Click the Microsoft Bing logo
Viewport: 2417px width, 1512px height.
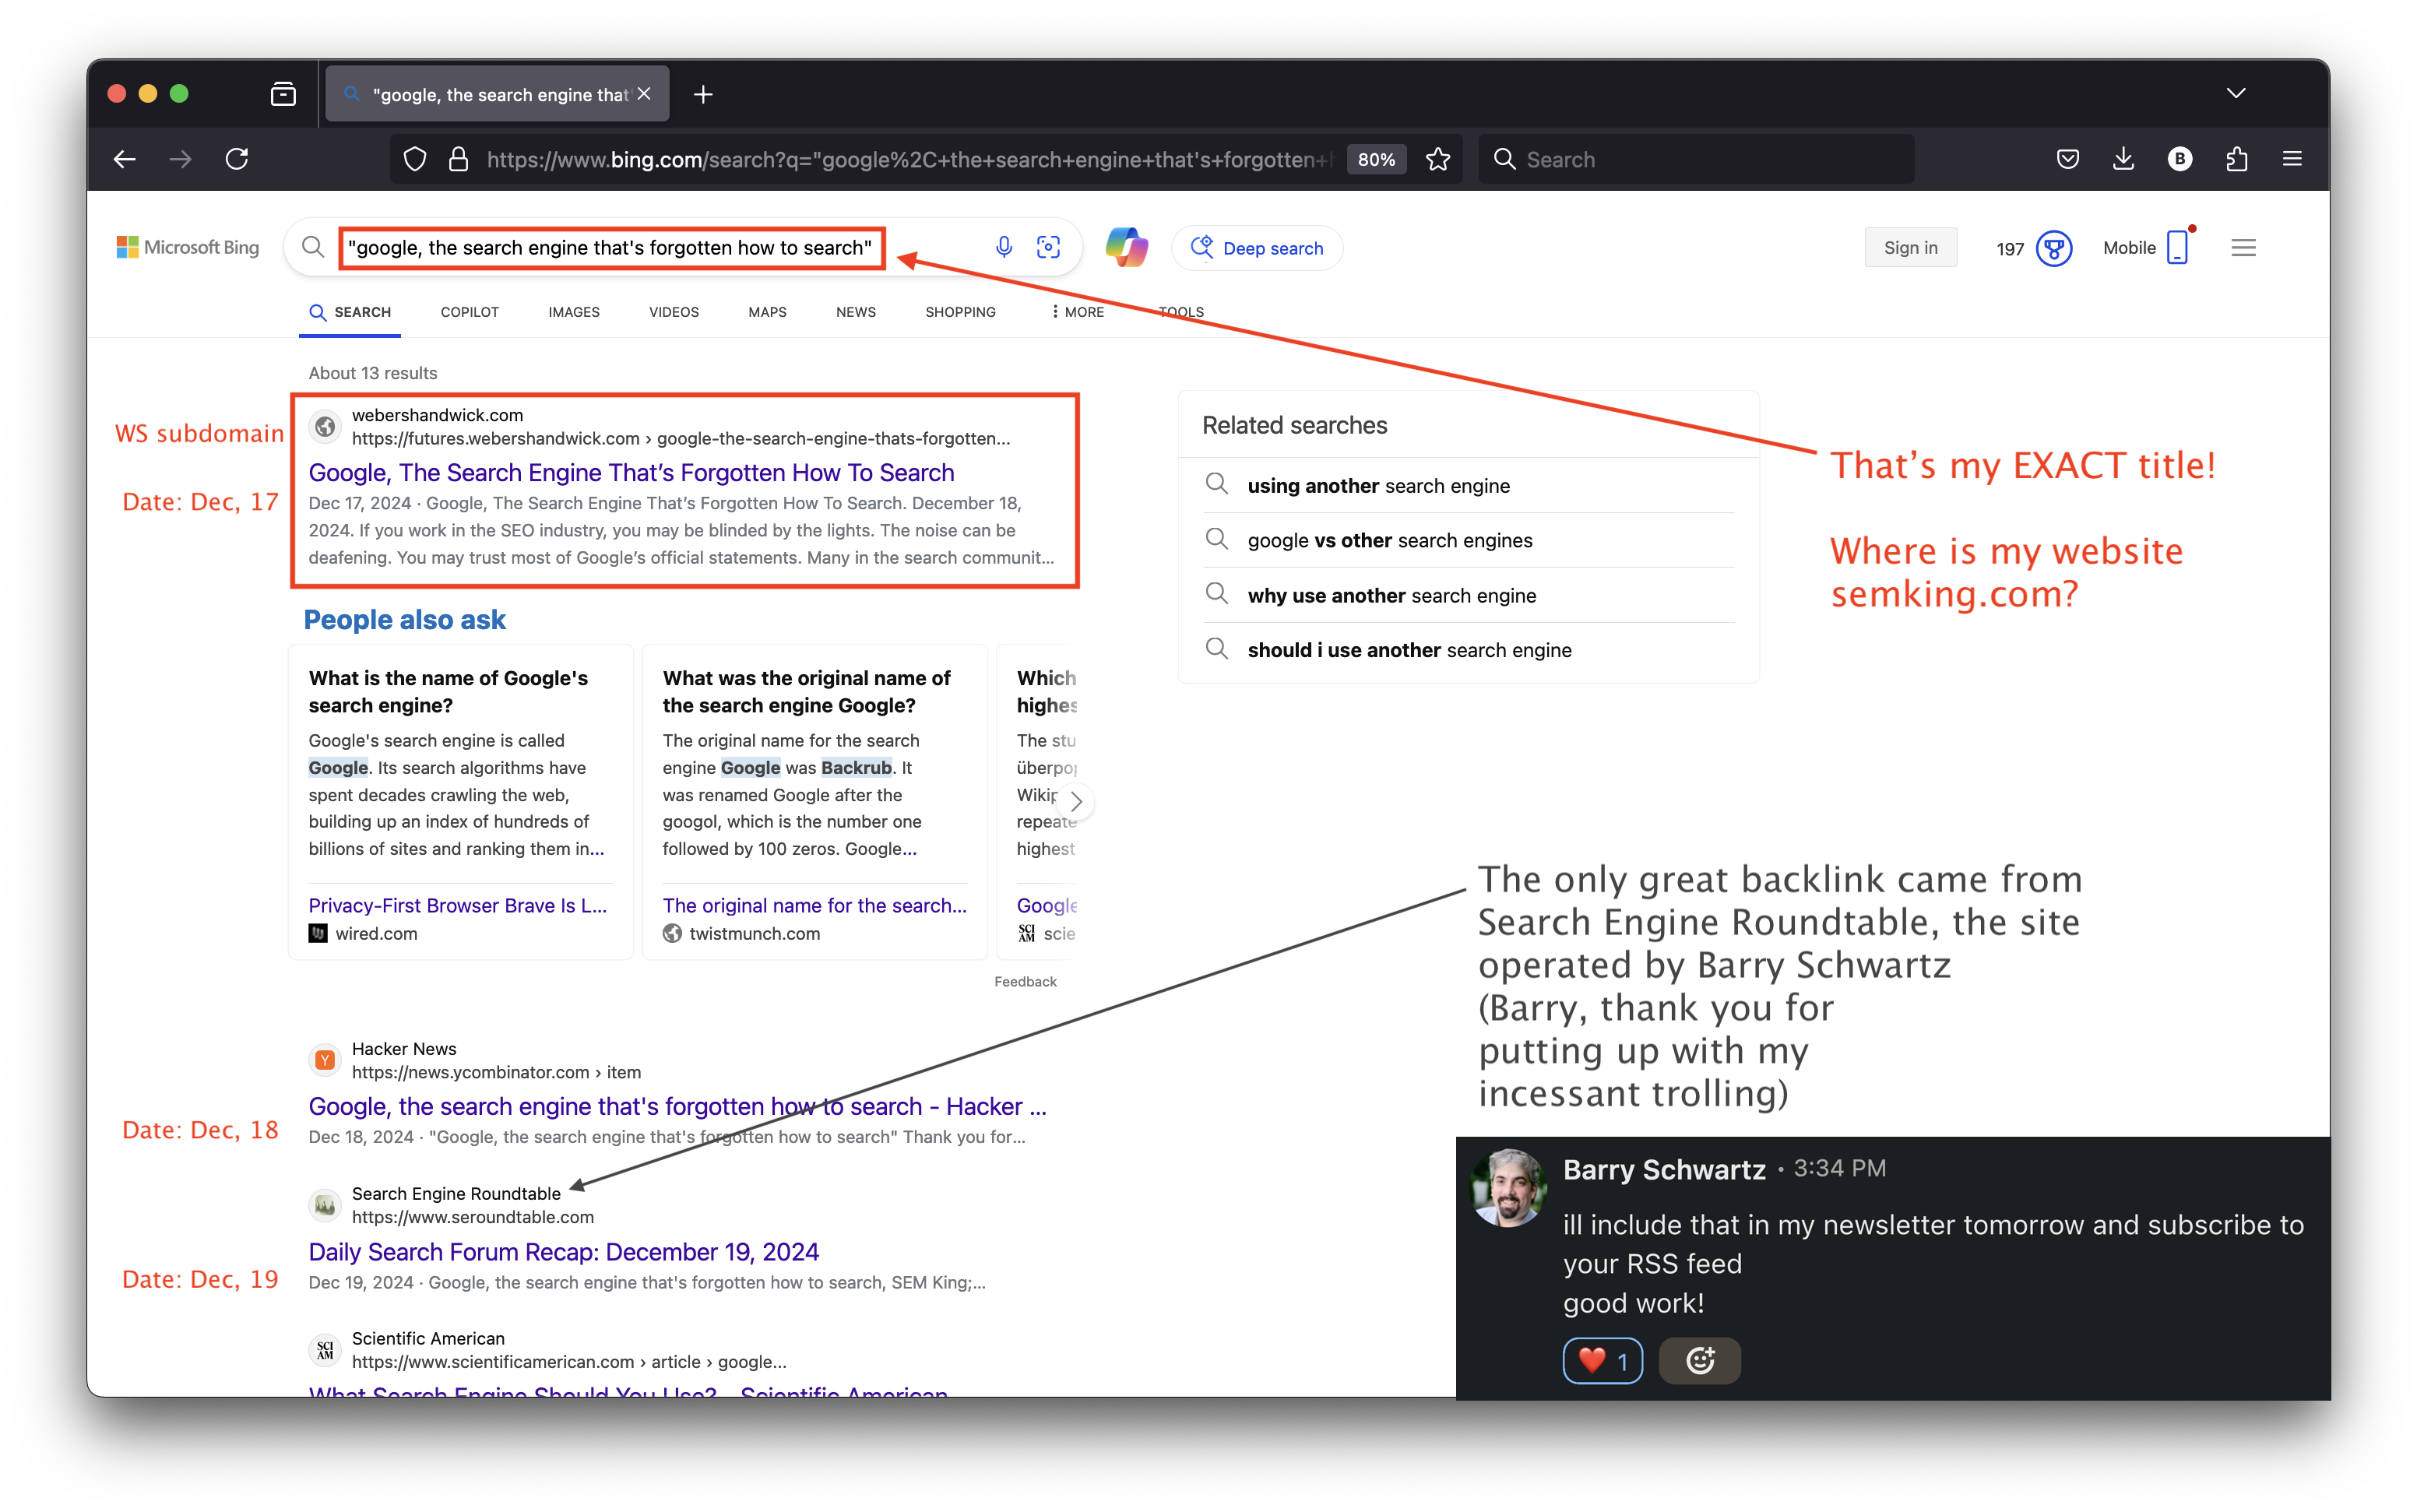point(187,247)
